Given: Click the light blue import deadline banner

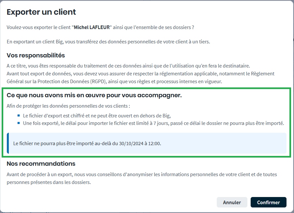Looking at the screenshot, I should (x=196, y=143).
